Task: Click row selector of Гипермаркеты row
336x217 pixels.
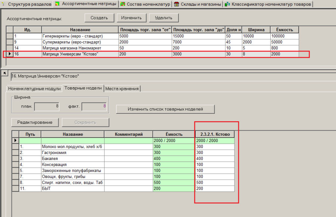Action: point(10,36)
